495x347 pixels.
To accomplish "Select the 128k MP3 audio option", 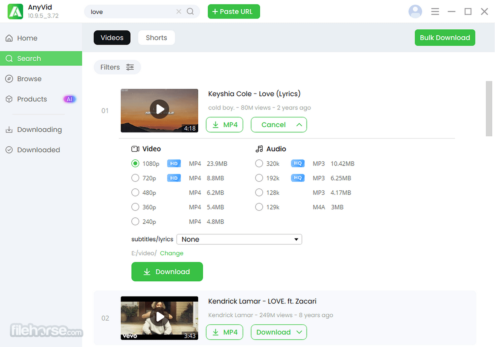I will click(259, 193).
